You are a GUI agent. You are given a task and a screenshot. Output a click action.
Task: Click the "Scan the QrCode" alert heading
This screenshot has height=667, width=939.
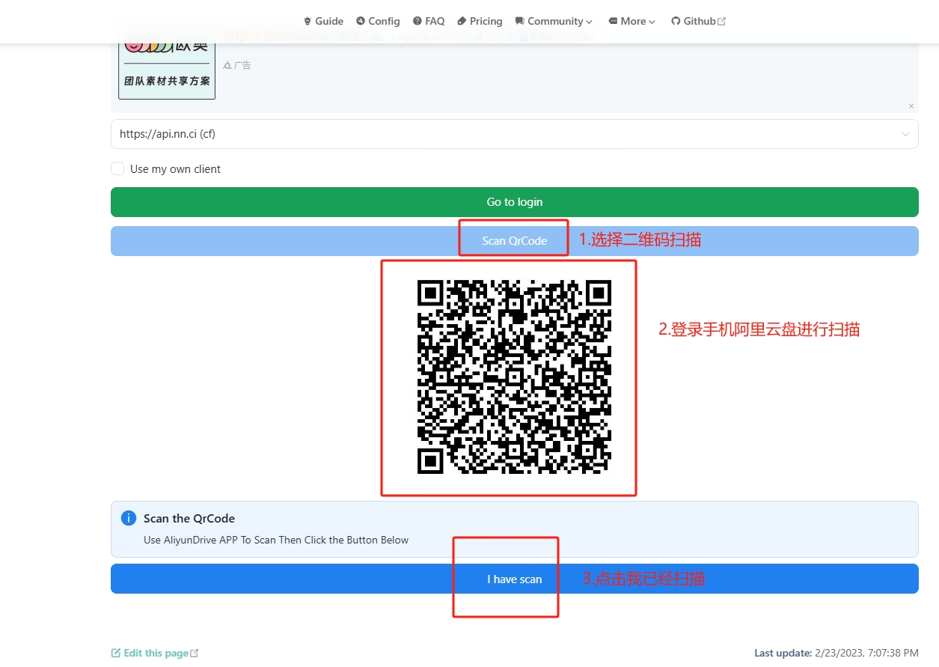[x=189, y=518]
